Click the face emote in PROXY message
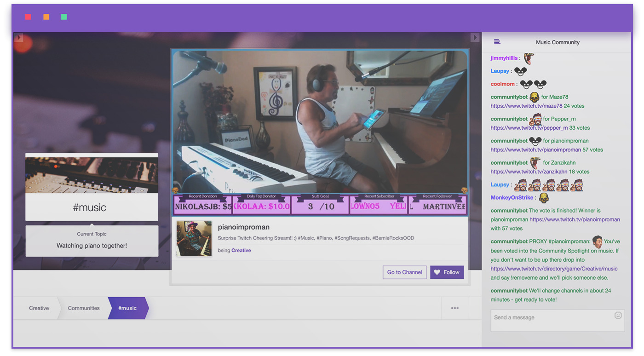The image size is (644, 356). (597, 241)
